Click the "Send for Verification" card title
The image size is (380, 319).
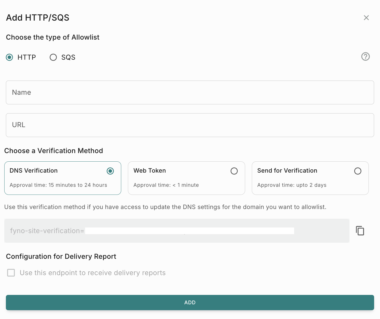tap(287, 171)
